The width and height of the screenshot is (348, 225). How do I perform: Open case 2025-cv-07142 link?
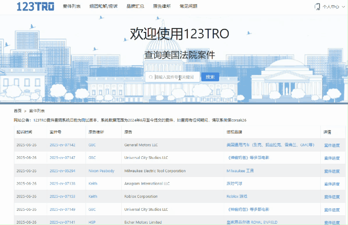62,145
